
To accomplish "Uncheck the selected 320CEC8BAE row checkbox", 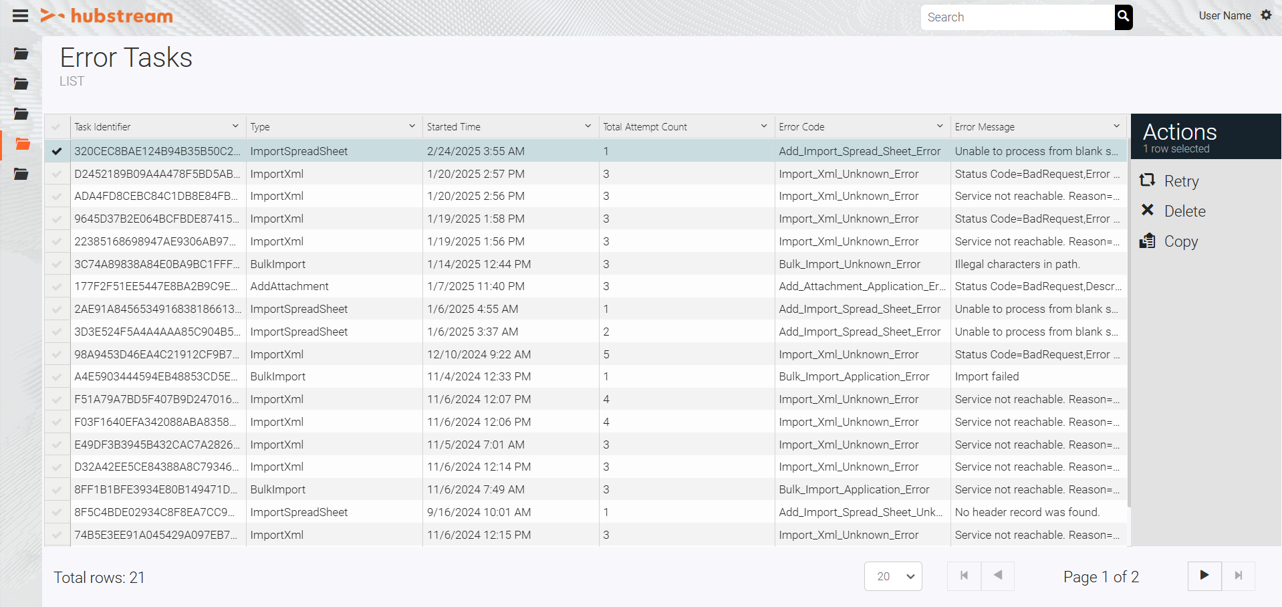I will [57, 151].
